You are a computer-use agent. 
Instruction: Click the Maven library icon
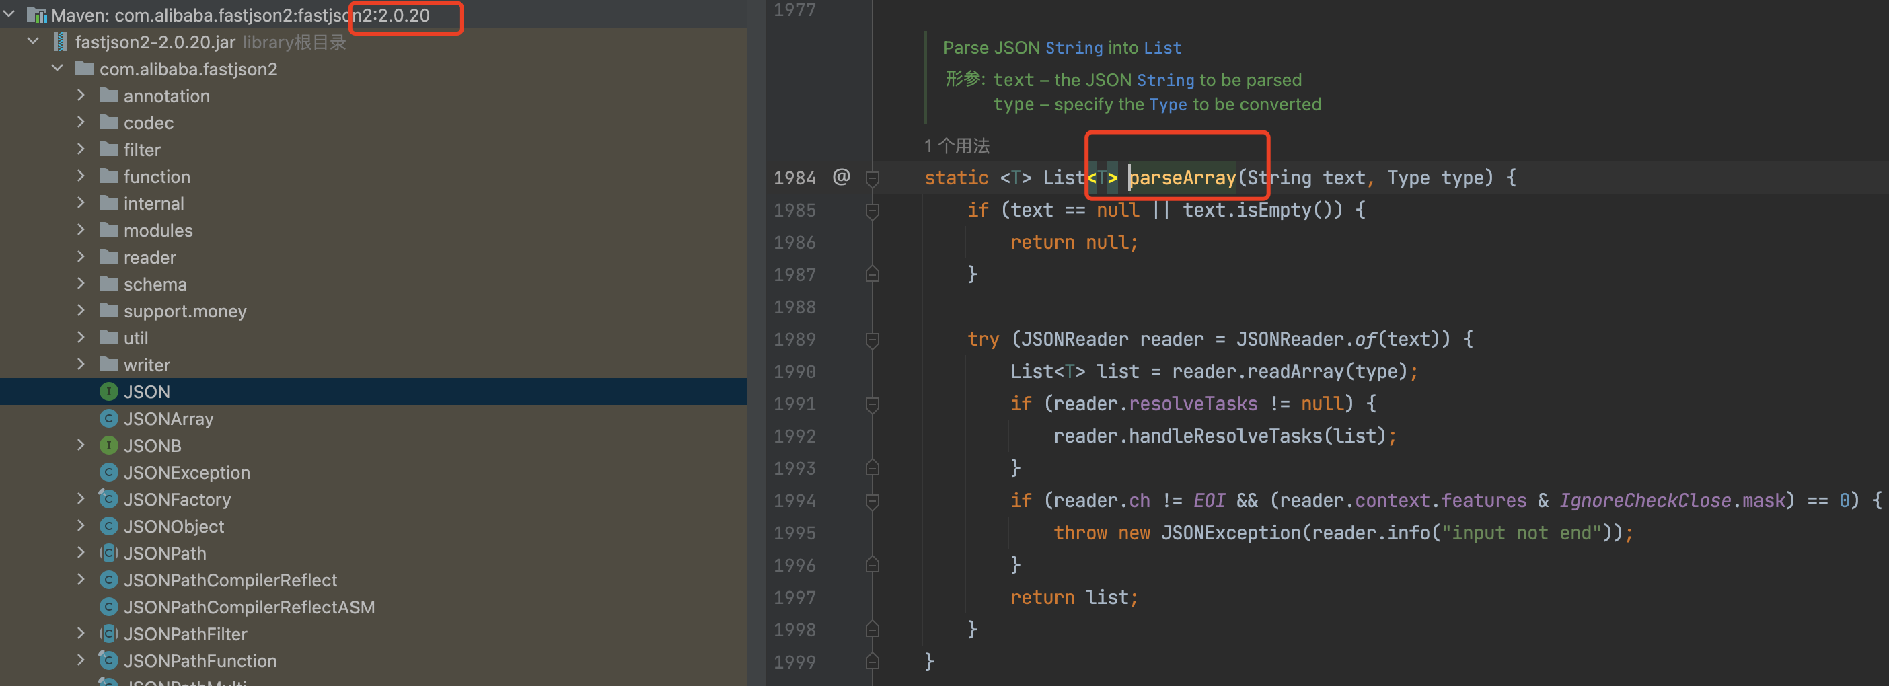point(37,15)
